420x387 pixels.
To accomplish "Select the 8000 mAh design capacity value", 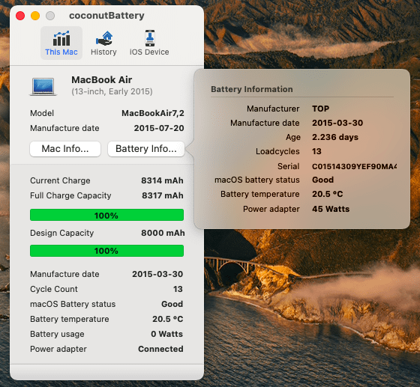I will point(163,233).
